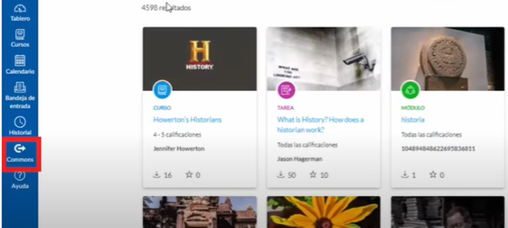Image resolution: width=508 pixels, height=228 pixels.
Task: Click star icon on What is History card
Action: tap(313, 175)
